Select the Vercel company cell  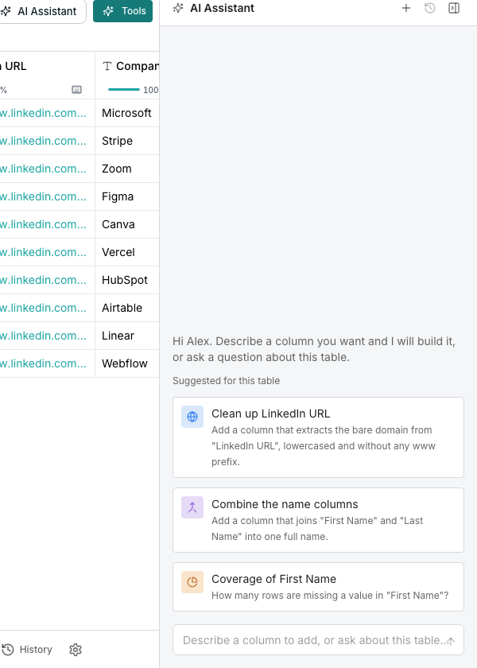(x=127, y=252)
